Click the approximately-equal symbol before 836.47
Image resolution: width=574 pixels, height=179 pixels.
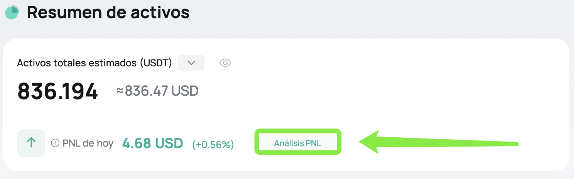[x=120, y=91]
